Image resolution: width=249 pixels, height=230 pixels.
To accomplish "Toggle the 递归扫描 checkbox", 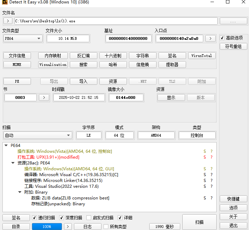I will pyautogui.click(x=34, y=218).
